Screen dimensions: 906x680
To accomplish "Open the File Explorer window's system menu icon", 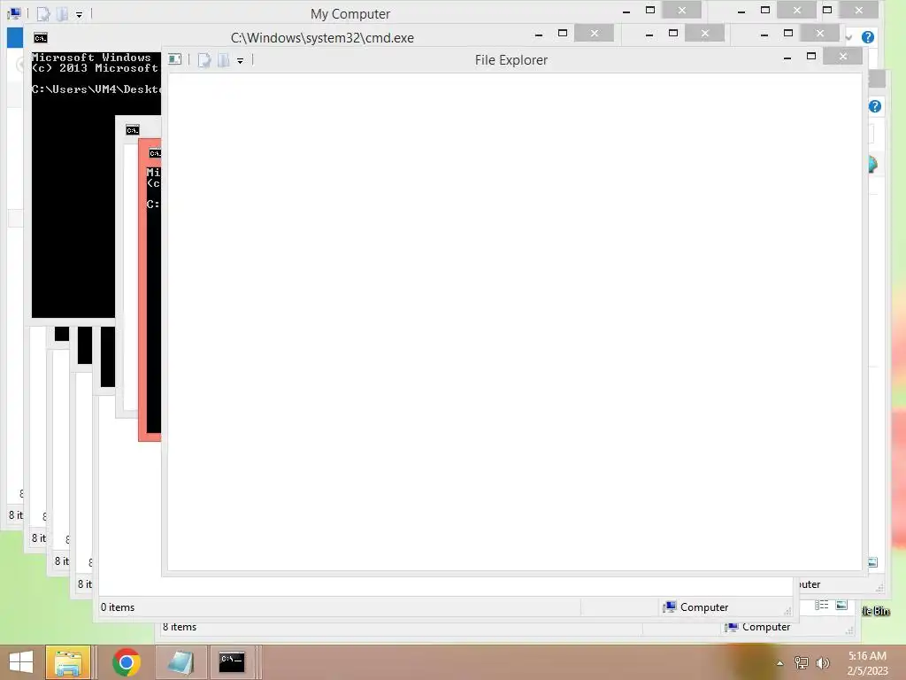I will click(175, 59).
